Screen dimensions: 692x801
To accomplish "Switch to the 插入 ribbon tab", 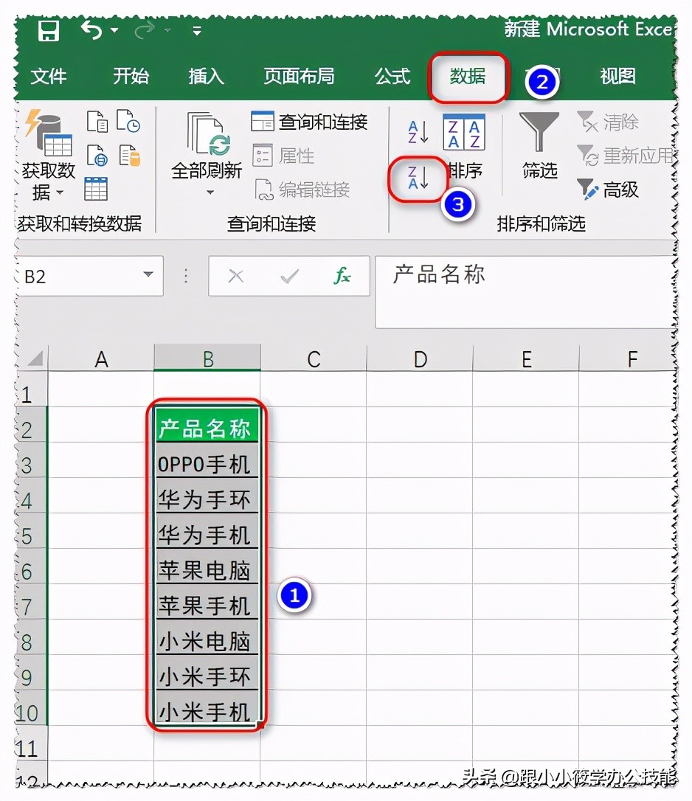I will click(x=207, y=76).
